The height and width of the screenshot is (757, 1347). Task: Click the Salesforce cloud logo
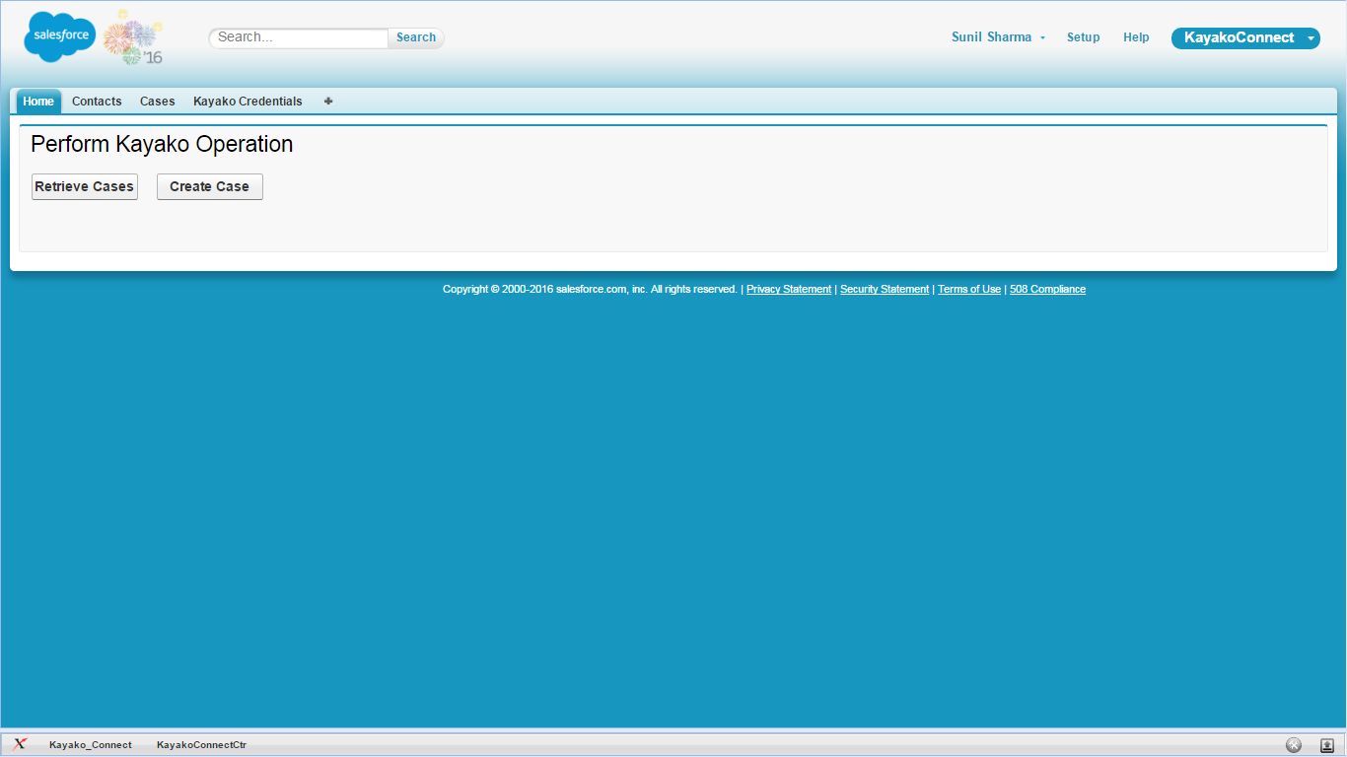tap(59, 36)
